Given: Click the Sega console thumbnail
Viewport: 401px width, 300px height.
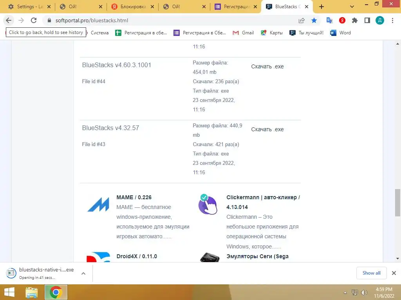Looking at the screenshot, I should point(210,257).
